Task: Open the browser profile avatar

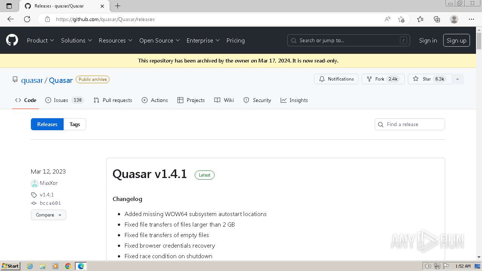Action: click(x=454, y=19)
